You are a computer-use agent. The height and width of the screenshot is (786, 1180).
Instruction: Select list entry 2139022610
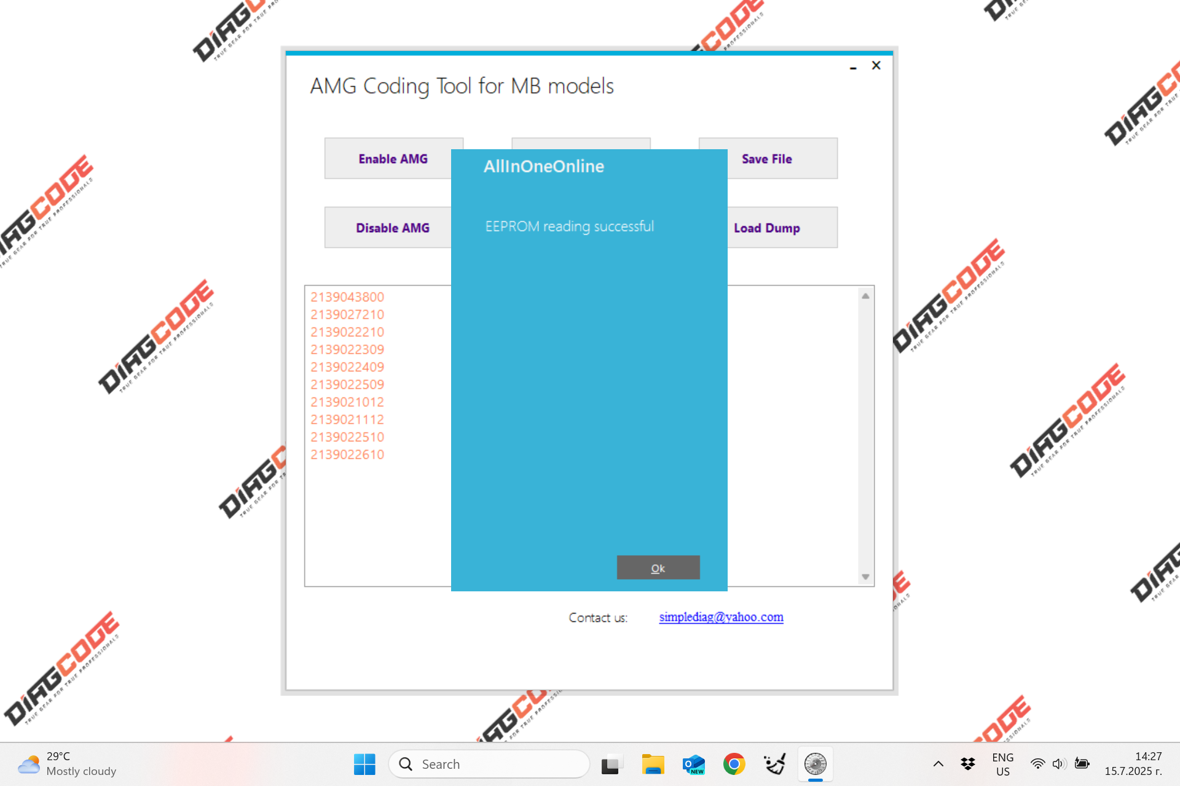(347, 454)
